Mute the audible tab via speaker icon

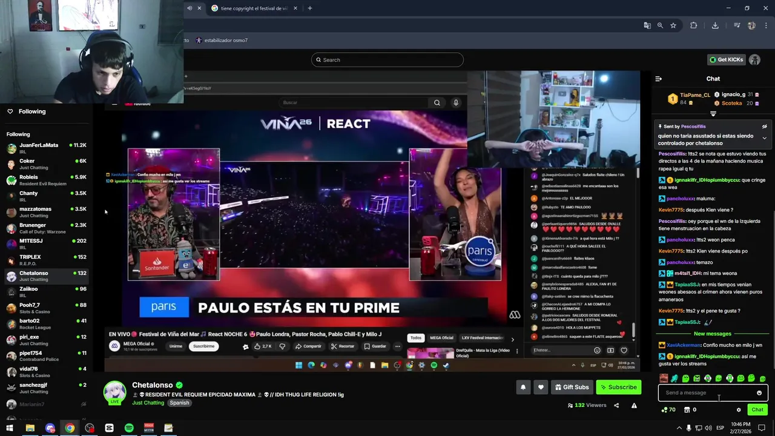pos(190,8)
